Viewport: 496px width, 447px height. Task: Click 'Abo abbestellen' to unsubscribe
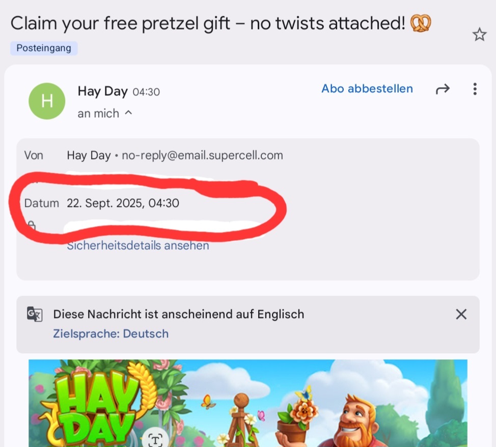[x=367, y=89]
